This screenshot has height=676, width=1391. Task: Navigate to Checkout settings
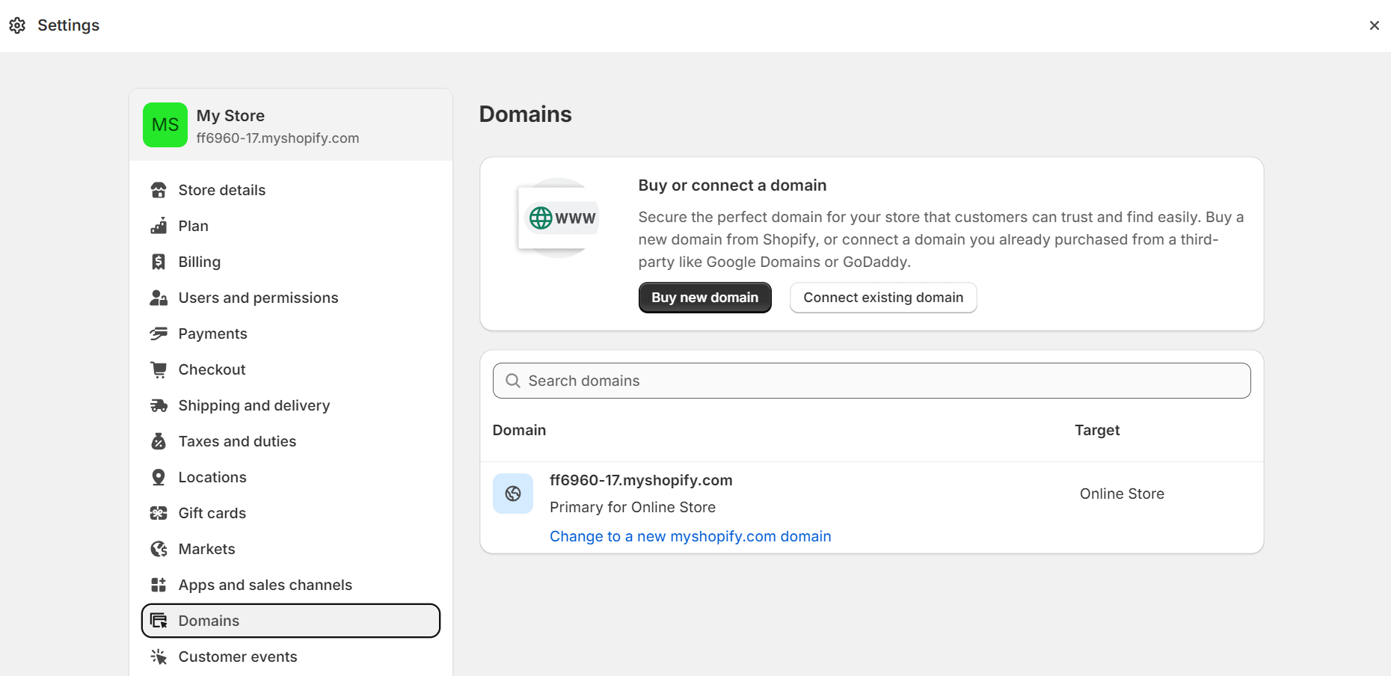click(291, 369)
